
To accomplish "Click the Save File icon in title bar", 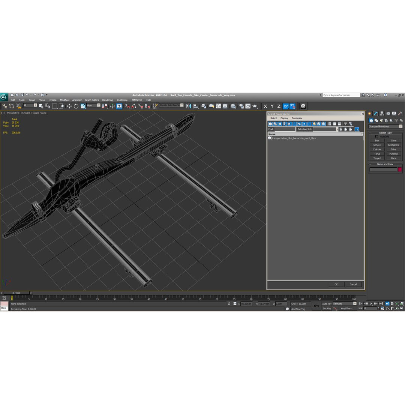I will [x=22, y=95].
